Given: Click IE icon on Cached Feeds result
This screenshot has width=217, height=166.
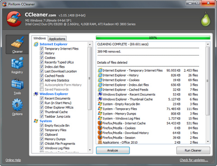Looking at the screenshot, I should [100, 90].
